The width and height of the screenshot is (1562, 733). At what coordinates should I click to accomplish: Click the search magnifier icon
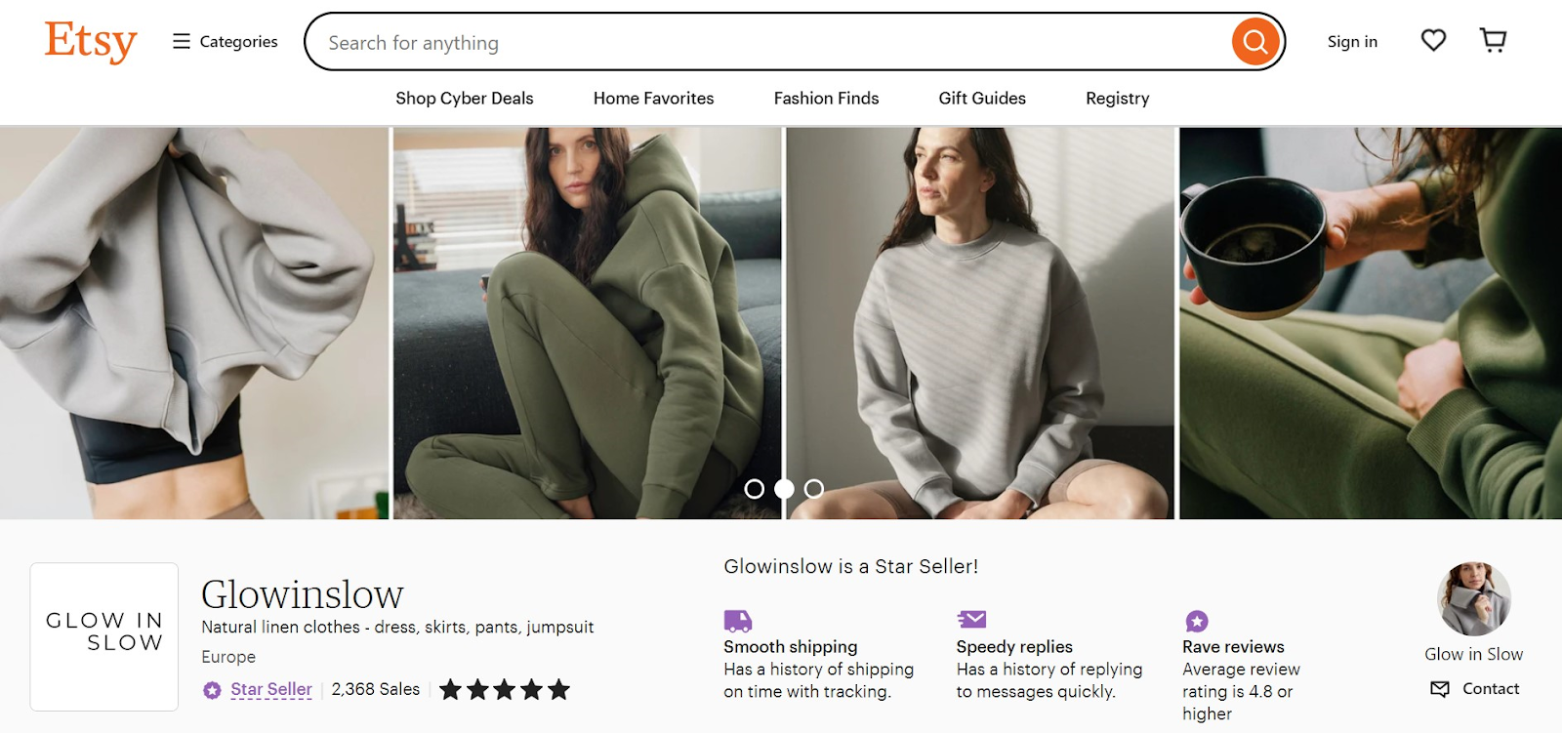[1255, 42]
